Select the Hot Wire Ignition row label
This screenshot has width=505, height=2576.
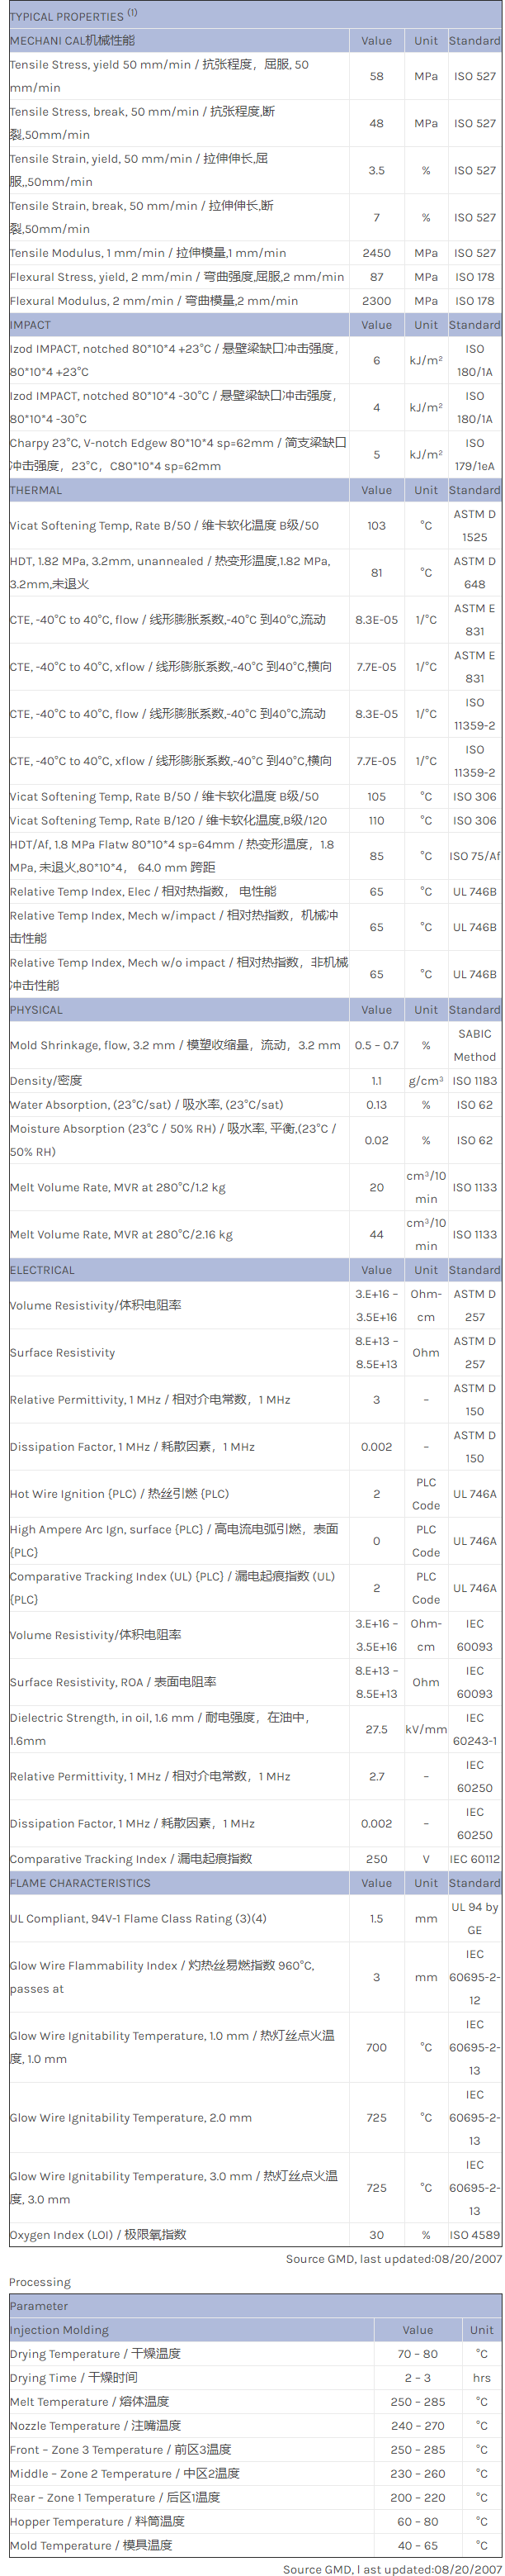point(119,1494)
